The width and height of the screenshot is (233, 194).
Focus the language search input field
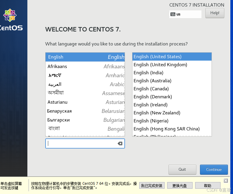tap(85, 143)
